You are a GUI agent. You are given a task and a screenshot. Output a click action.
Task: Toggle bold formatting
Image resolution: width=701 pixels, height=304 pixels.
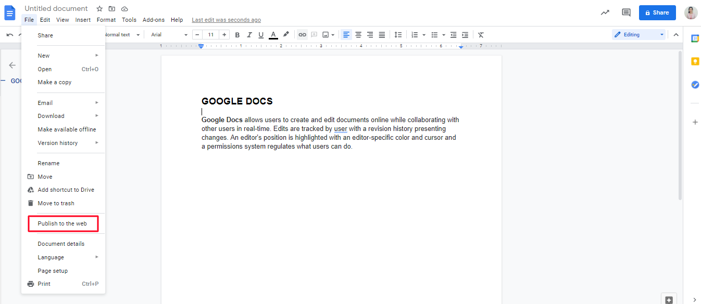pos(237,35)
